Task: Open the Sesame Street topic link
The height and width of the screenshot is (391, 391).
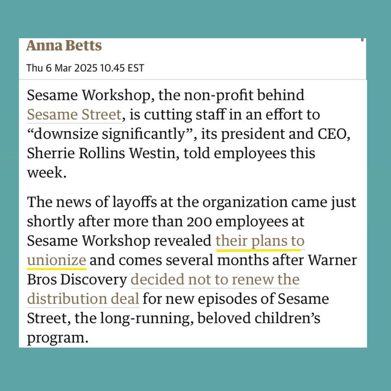Action: click(74, 115)
